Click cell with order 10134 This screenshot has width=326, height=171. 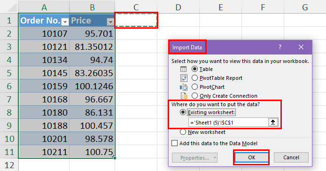pyautogui.click(x=44, y=60)
